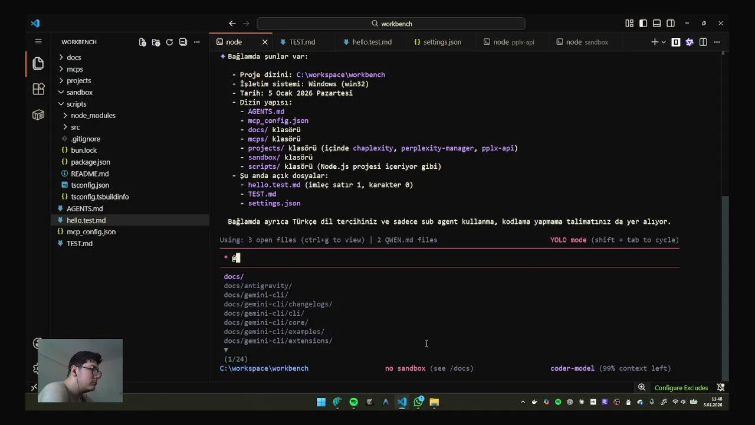Refresh the WORKBENCH explorer
The image size is (755, 425).
pos(169,42)
